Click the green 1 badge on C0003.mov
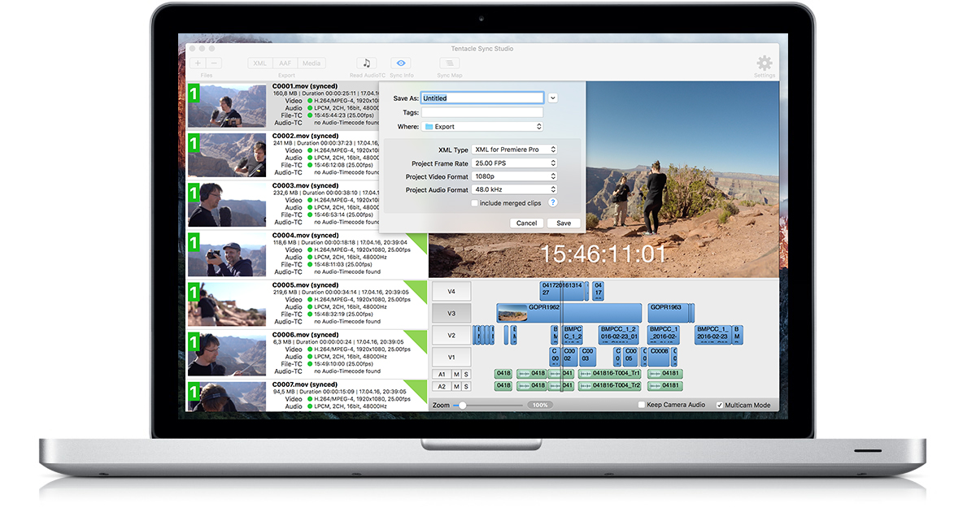The width and height of the screenshot is (976, 512). click(x=194, y=193)
